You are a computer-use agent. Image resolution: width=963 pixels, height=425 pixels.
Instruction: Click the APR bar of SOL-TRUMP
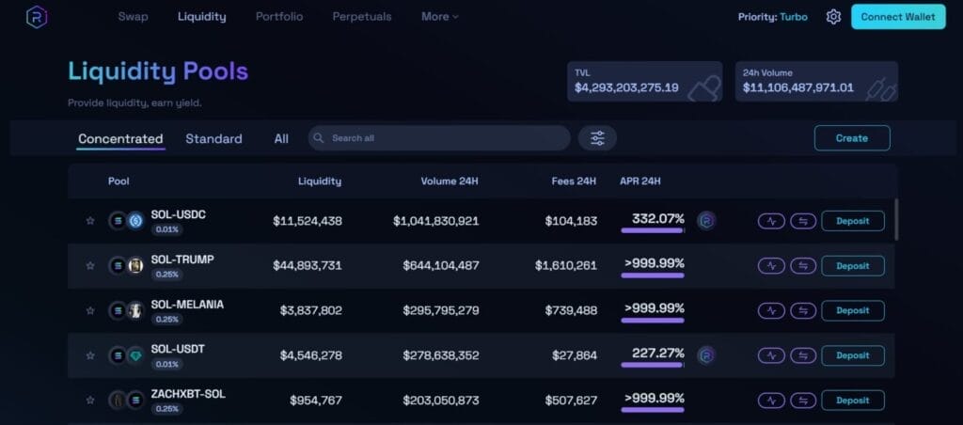pyautogui.click(x=653, y=275)
